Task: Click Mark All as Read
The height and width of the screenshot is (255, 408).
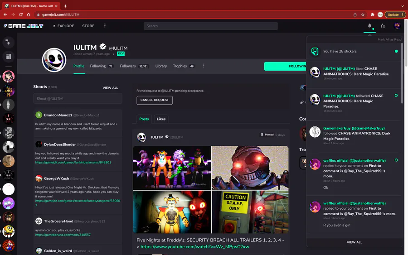Action: pos(389,39)
